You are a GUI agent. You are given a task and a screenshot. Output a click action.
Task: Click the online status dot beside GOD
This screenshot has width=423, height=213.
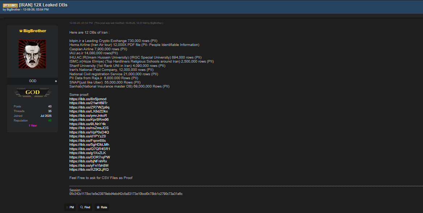[56, 81]
